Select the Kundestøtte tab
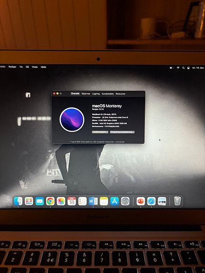Image resolution: width=205 pixels, height=273 pixels. pyautogui.click(x=107, y=94)
